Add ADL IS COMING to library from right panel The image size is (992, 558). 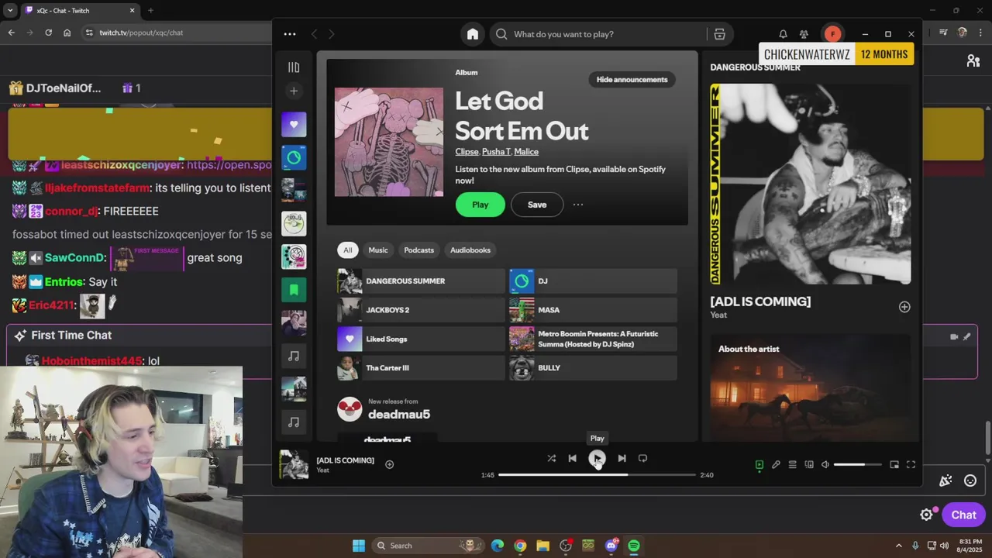pos(904,307)
